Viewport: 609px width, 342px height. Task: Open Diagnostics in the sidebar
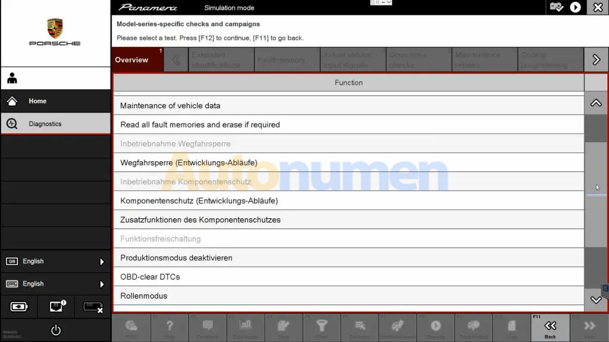[55, 124]
